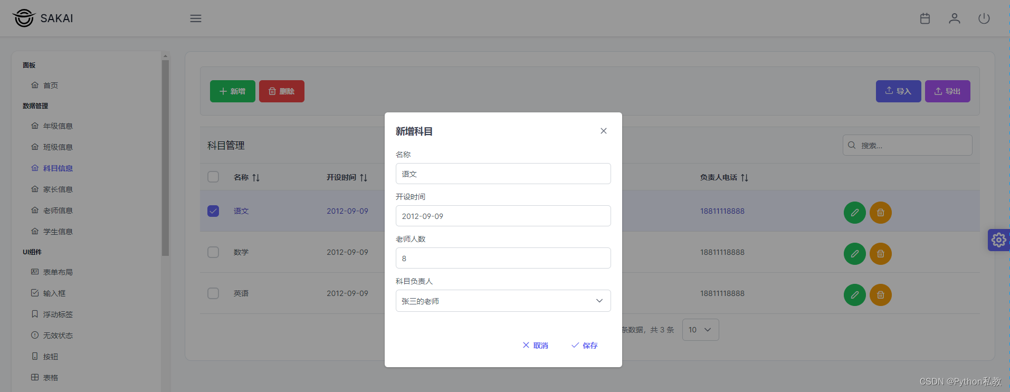Check the 英语 row checkbox
Screen dimensions: 1010x392
[213, 293]
